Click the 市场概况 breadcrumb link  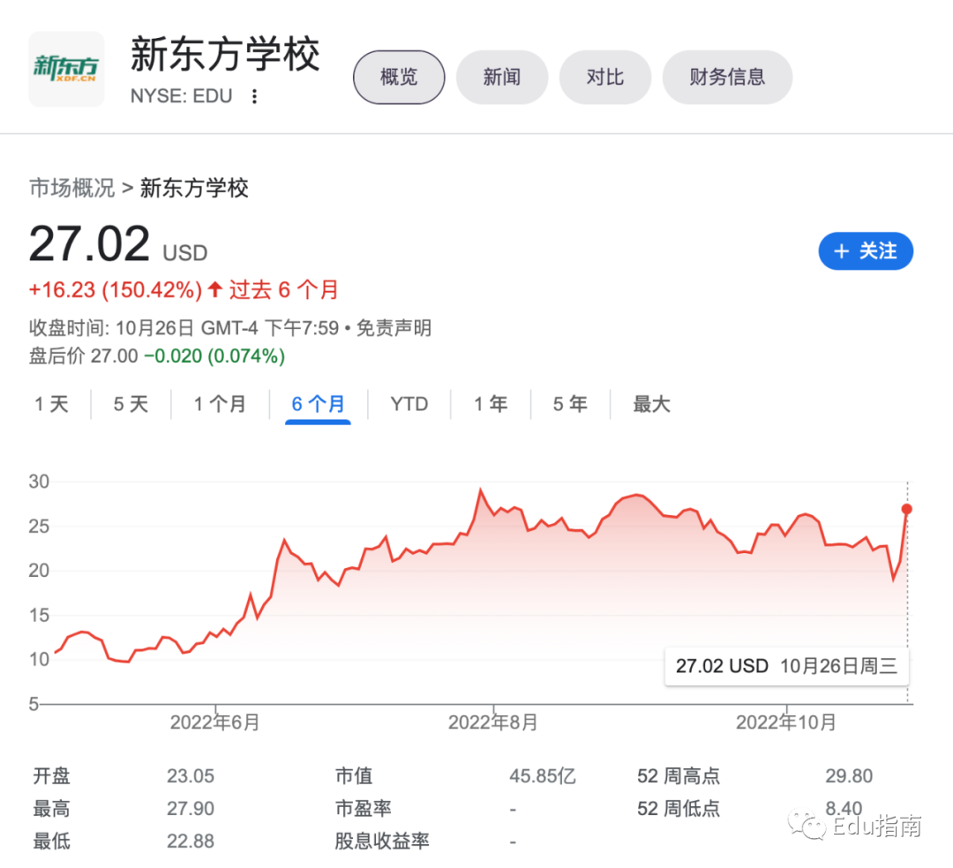(71, 188)
